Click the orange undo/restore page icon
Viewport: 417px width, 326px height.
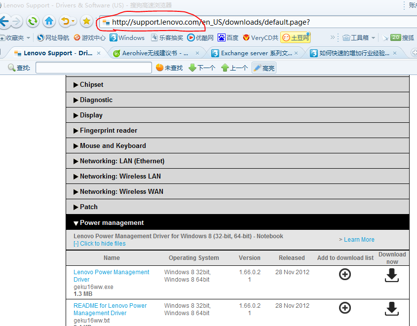[66, 21]
